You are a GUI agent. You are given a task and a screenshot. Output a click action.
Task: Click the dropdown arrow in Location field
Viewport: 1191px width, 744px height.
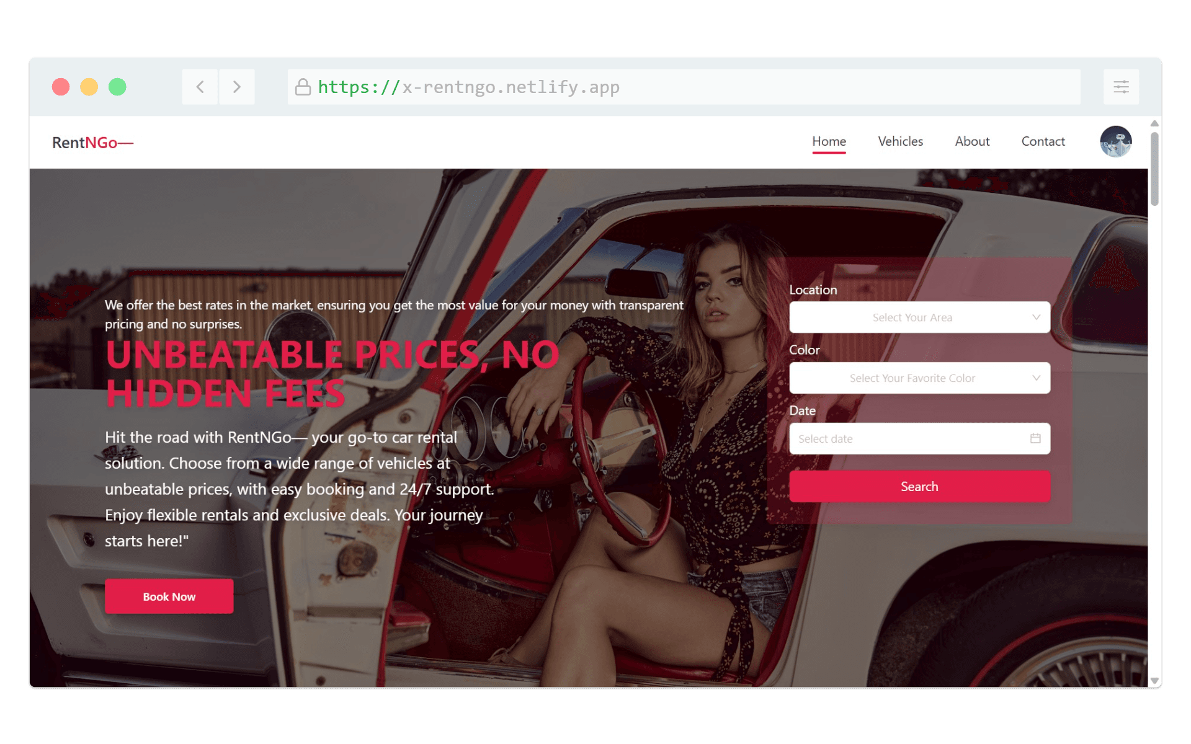(x=1036, y=317)
